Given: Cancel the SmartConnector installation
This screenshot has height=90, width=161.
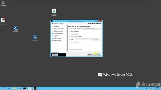Looking at the screenshot, I should click(55, 54).
